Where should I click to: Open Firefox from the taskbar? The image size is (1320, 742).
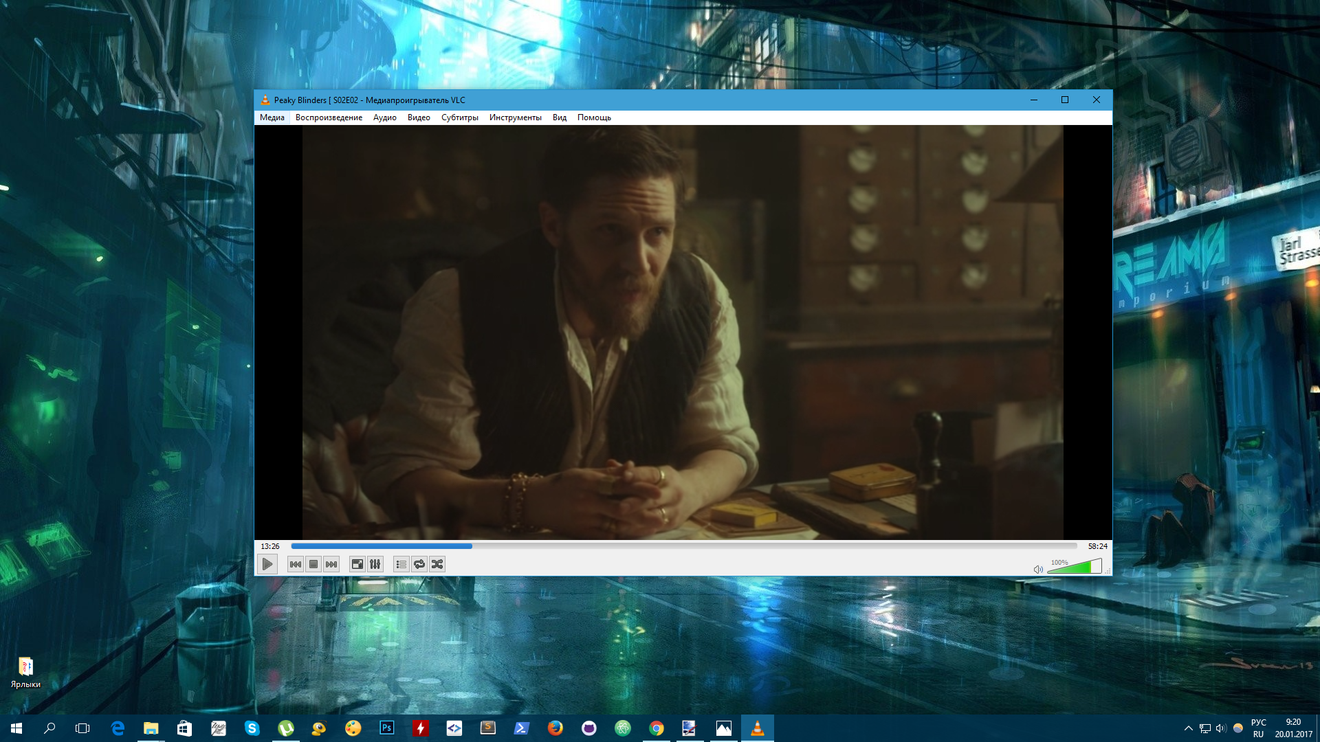point(555,728)
